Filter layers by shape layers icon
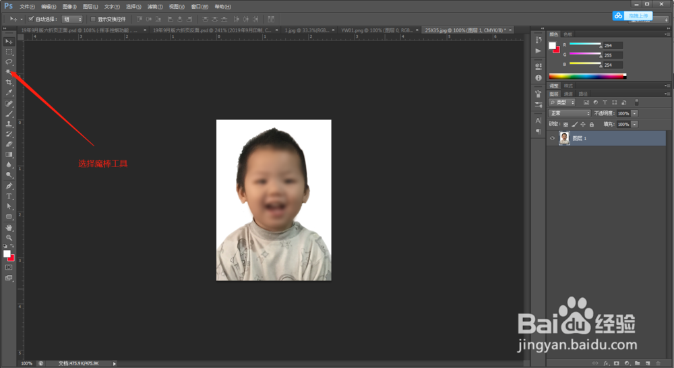 click(x=614, y=102)
